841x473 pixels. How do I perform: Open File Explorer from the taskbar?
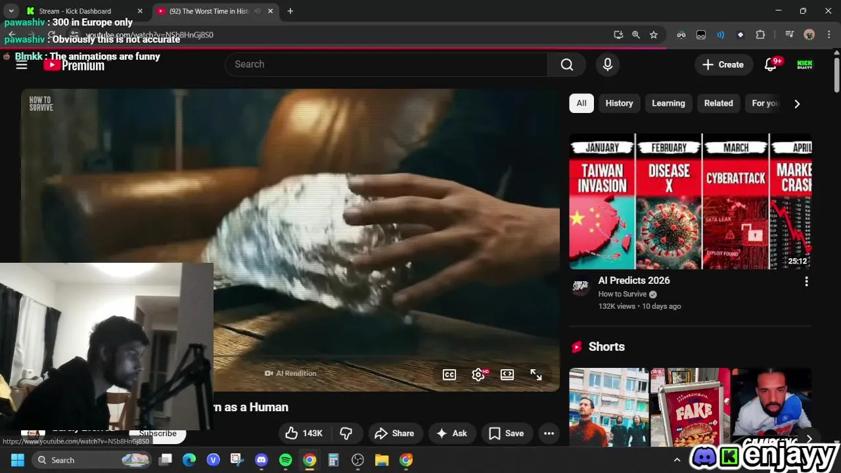(382, 460)
